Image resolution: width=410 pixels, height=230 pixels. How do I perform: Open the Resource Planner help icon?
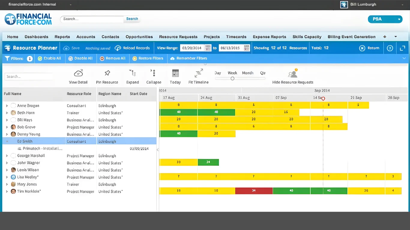[390, 48]
